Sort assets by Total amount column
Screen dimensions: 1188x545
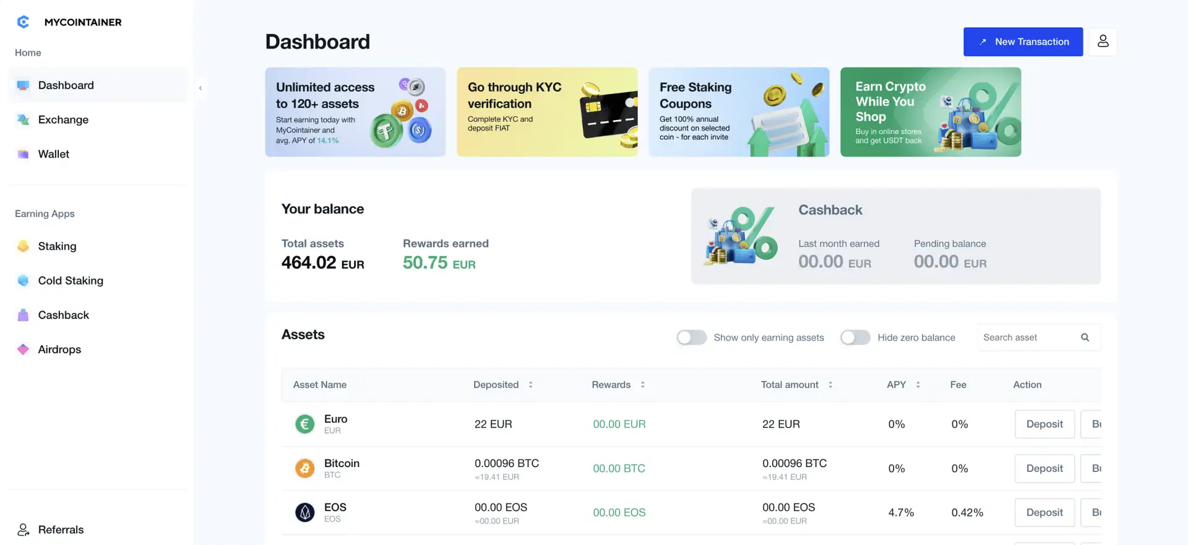pyautogui.click(x=830, y=385)
